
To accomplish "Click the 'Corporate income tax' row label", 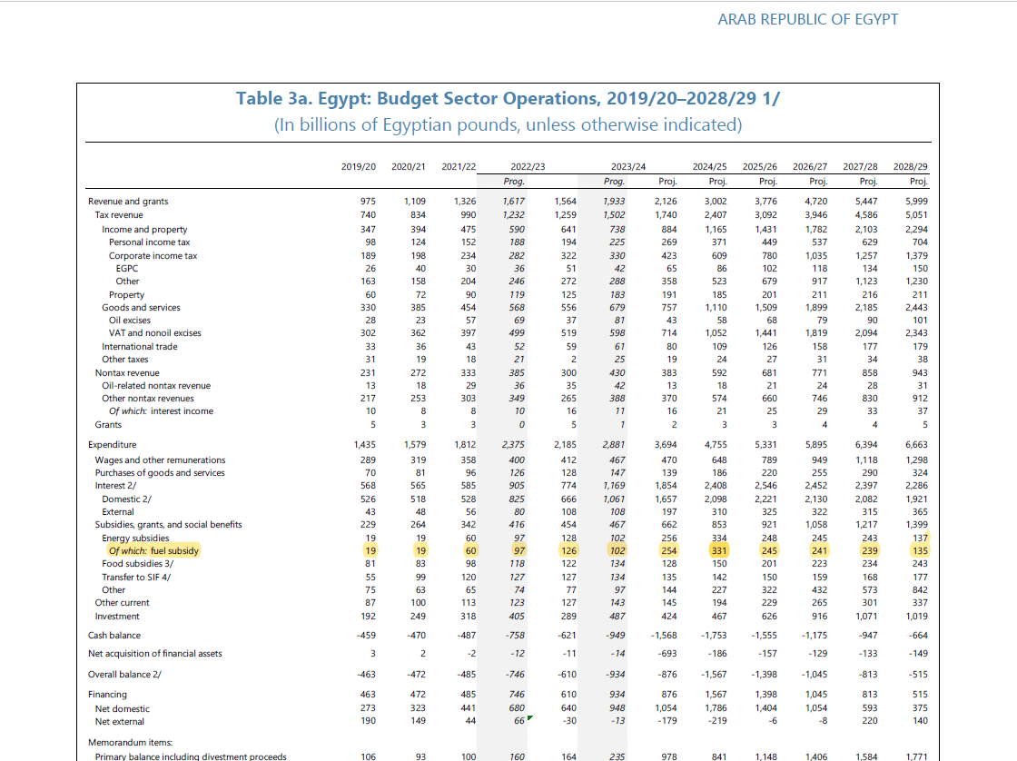I will (153, 256).
